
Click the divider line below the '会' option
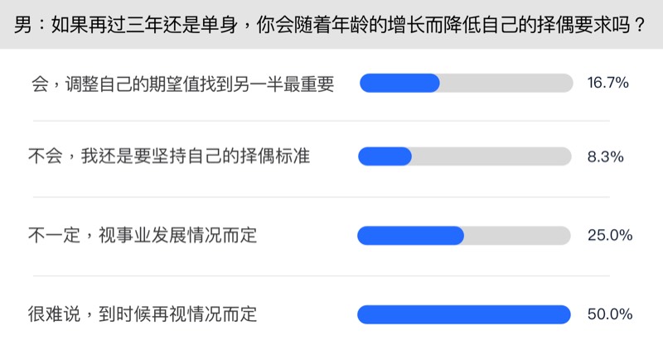click(x=331, y=120)
